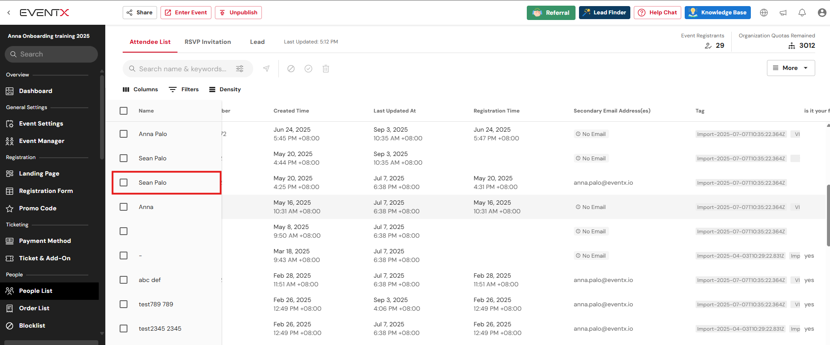Toggle the select-all checkbox in header

tap(124, 111)
